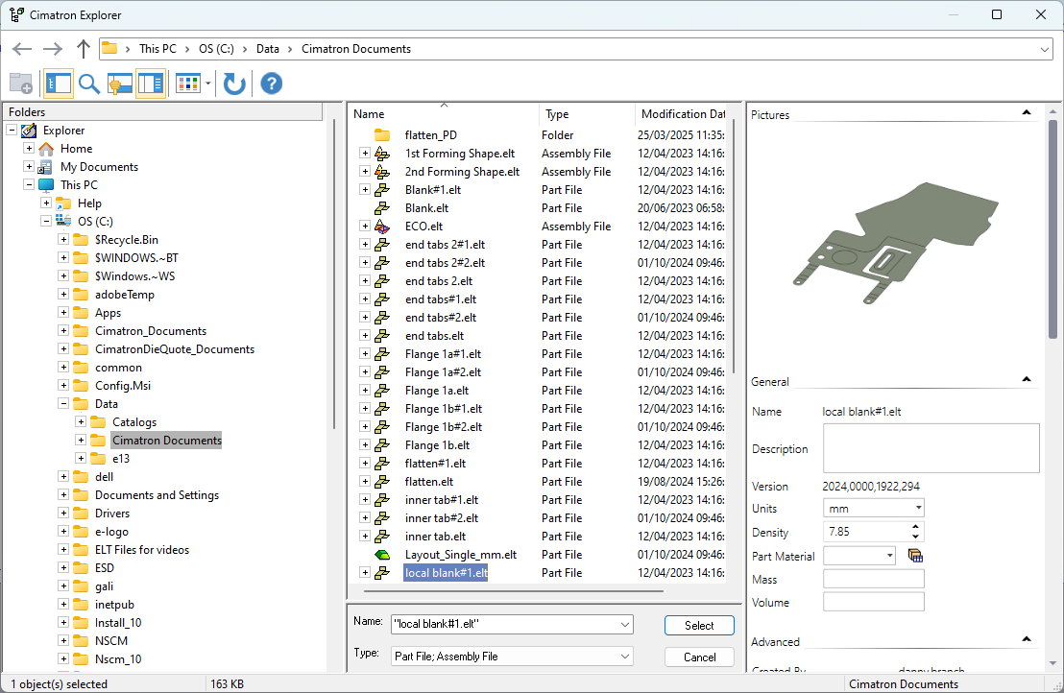Screen dimensions: 1064x693
Task: Click the Refresh toolbar icon
Action: coord(234,84)
